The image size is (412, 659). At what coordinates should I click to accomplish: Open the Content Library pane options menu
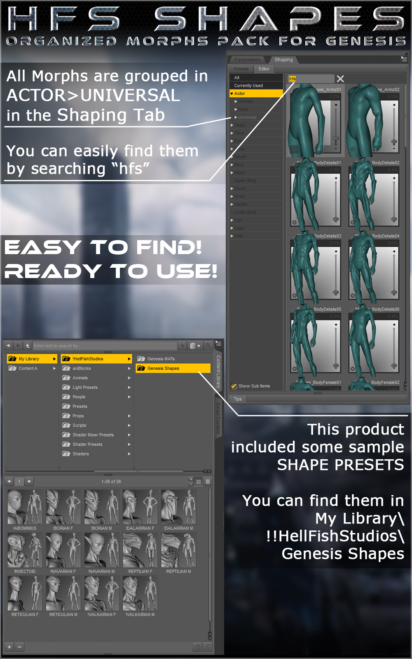219,344
